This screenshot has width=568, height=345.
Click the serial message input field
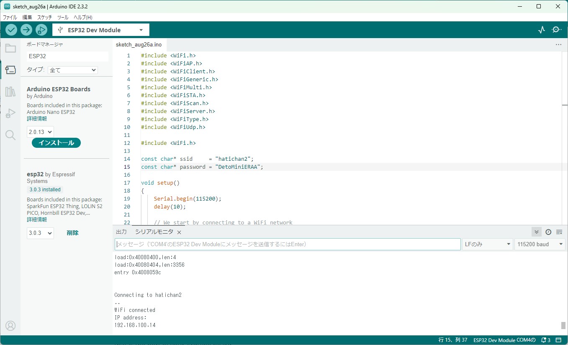point(288,244)
